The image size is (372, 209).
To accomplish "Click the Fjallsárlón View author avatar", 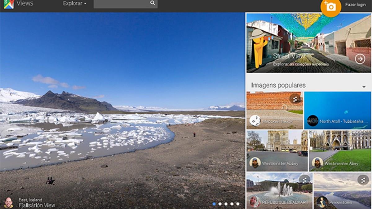I will click(9, 202).
